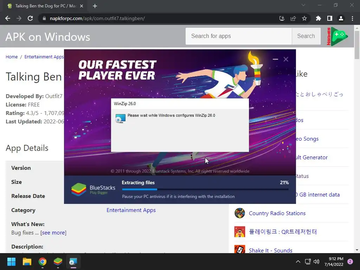Click the address bar URL

97,18
